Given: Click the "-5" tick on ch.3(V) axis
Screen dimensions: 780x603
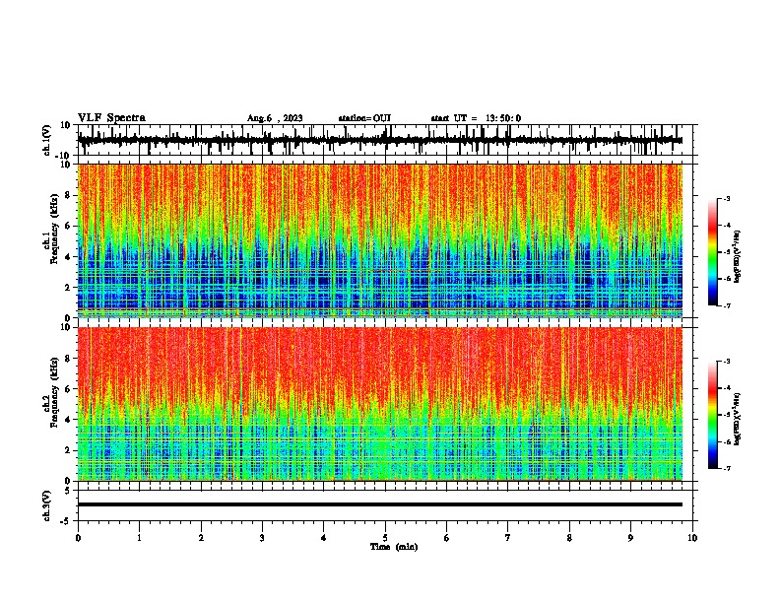Looking at the screenshot, I should [66, 521].
